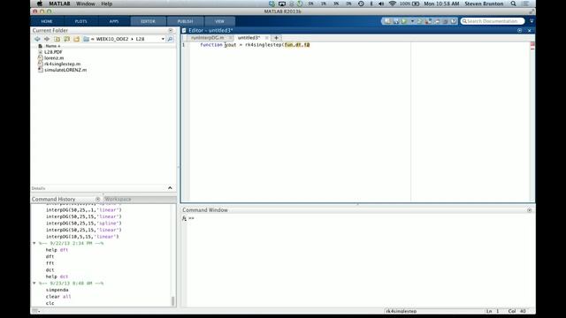Open Run options dropdown arrow in quick toolbar
Image resolution: width=566 pixels, height=318 pixels.
(412, 21)
